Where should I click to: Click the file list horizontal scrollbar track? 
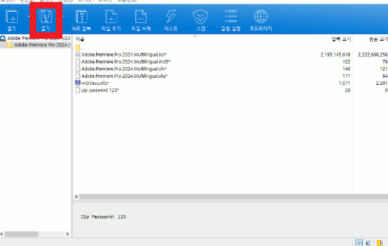233,197
